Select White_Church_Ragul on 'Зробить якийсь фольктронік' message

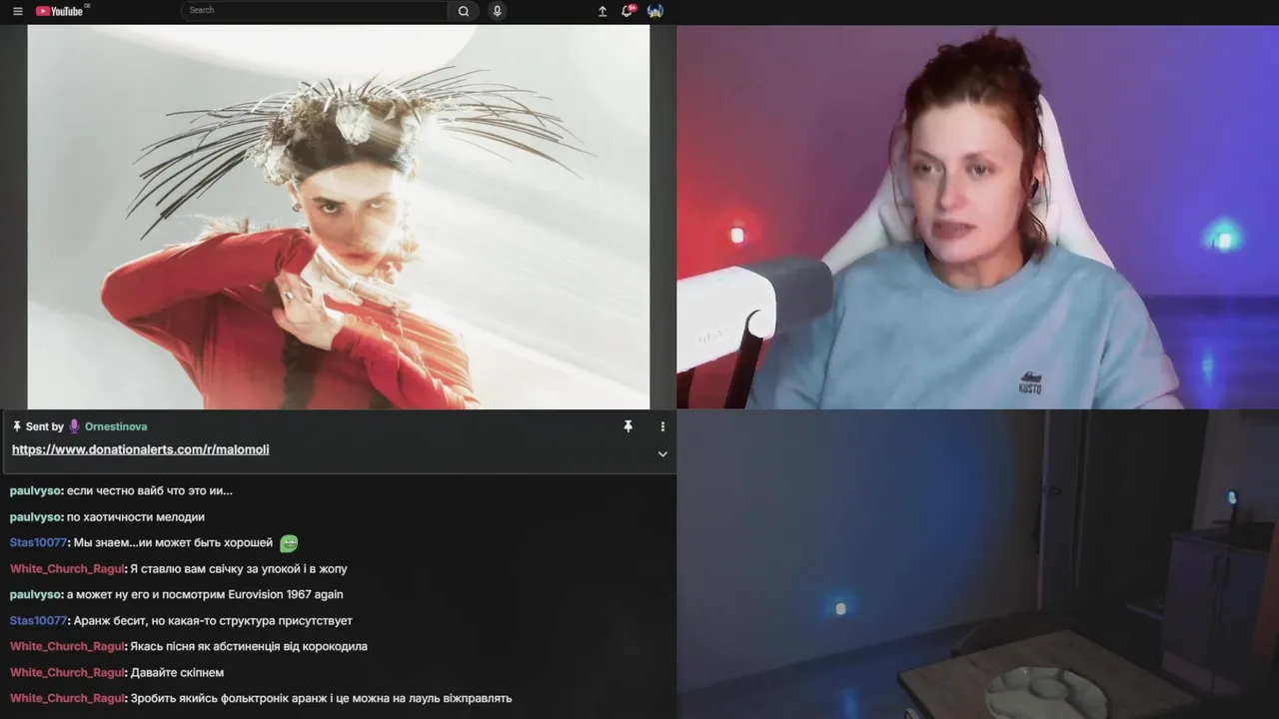coord(67,699)
